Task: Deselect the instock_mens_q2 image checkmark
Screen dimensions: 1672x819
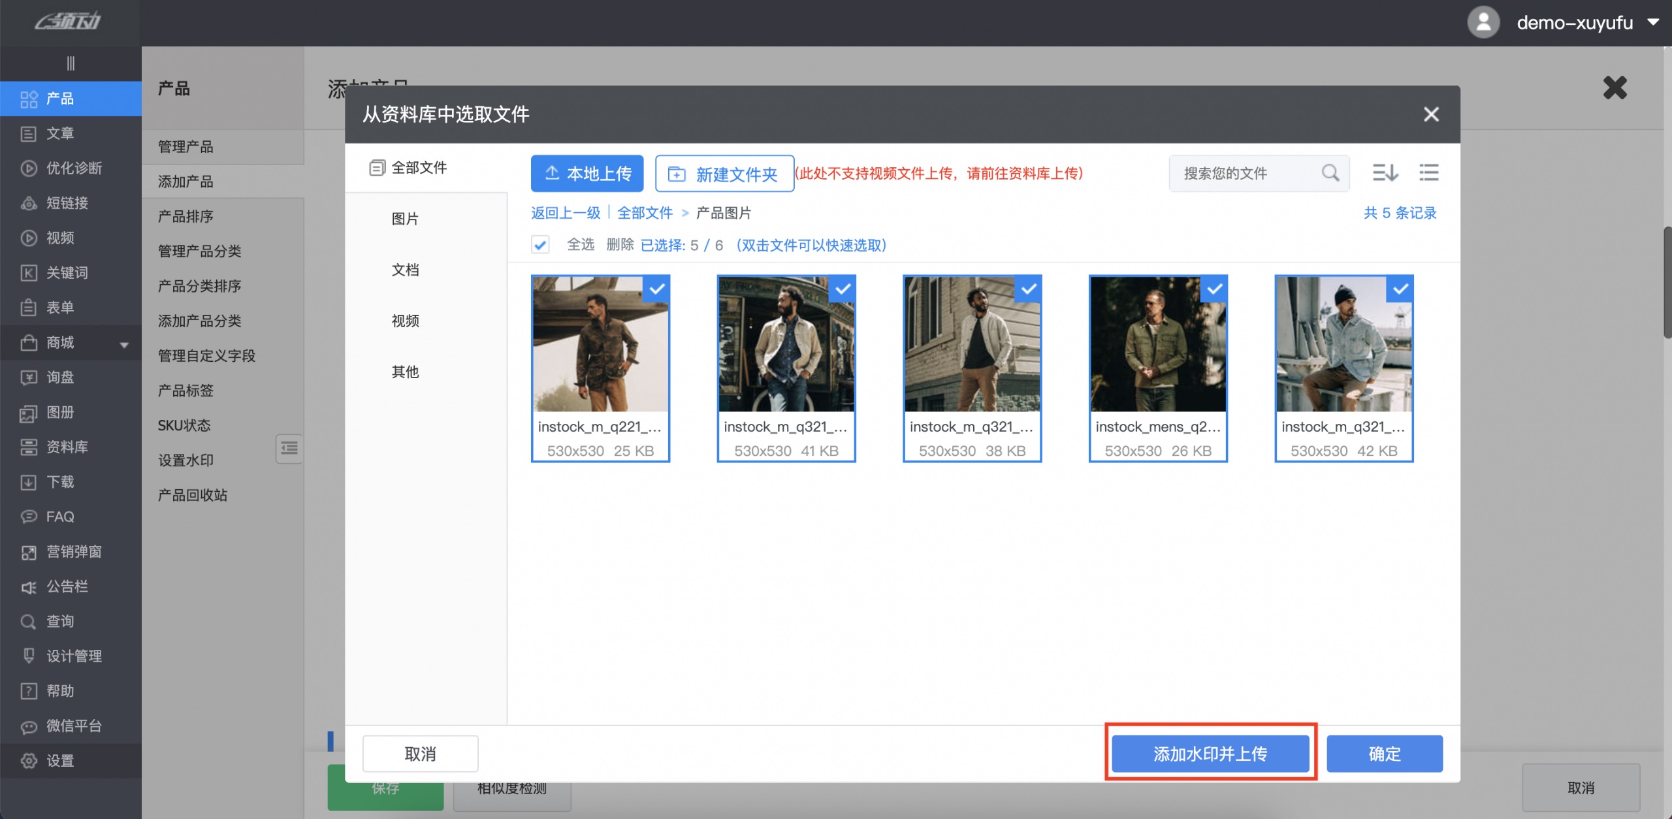Action: coord(1214,289)
